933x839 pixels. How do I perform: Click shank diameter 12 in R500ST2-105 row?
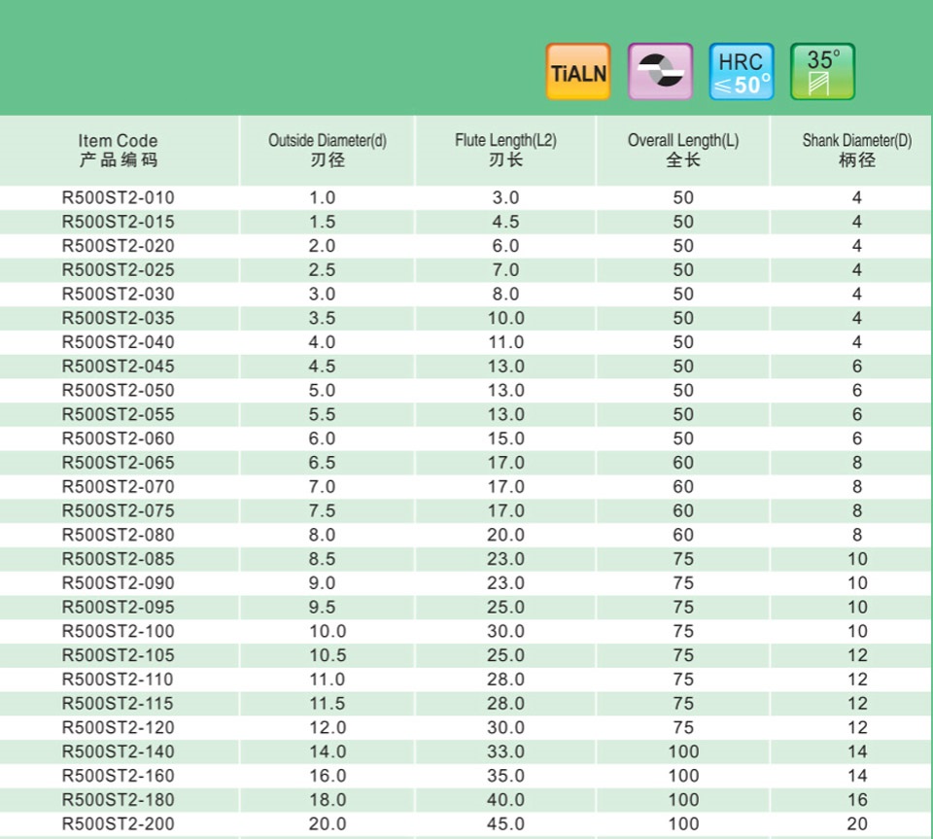click(857, 655)
